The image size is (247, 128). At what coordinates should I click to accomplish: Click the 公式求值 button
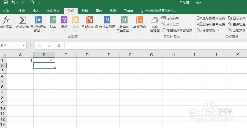237,30
